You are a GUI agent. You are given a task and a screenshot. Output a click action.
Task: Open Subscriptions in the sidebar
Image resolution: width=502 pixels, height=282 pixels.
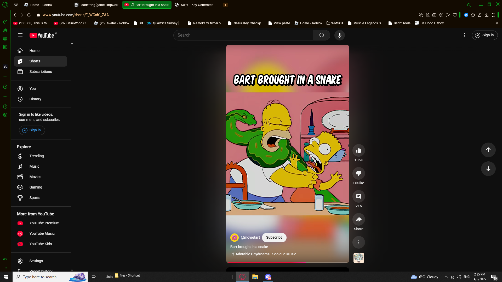click(x=41, y=72)
